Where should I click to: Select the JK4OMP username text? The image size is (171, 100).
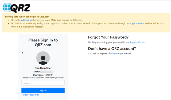49,75
